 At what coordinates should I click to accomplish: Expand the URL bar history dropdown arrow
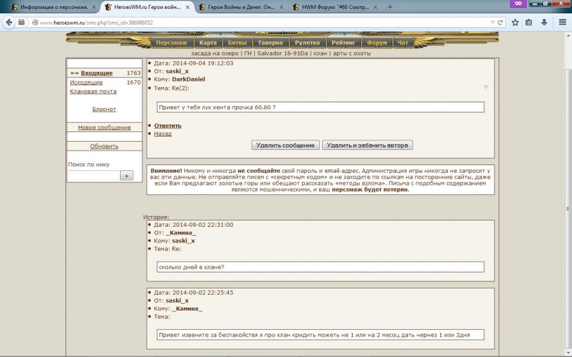point(492,22)
